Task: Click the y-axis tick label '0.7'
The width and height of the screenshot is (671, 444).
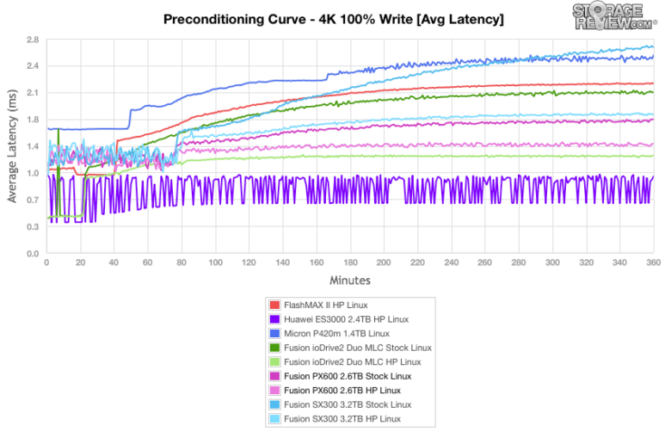Action: click(33, 200)
